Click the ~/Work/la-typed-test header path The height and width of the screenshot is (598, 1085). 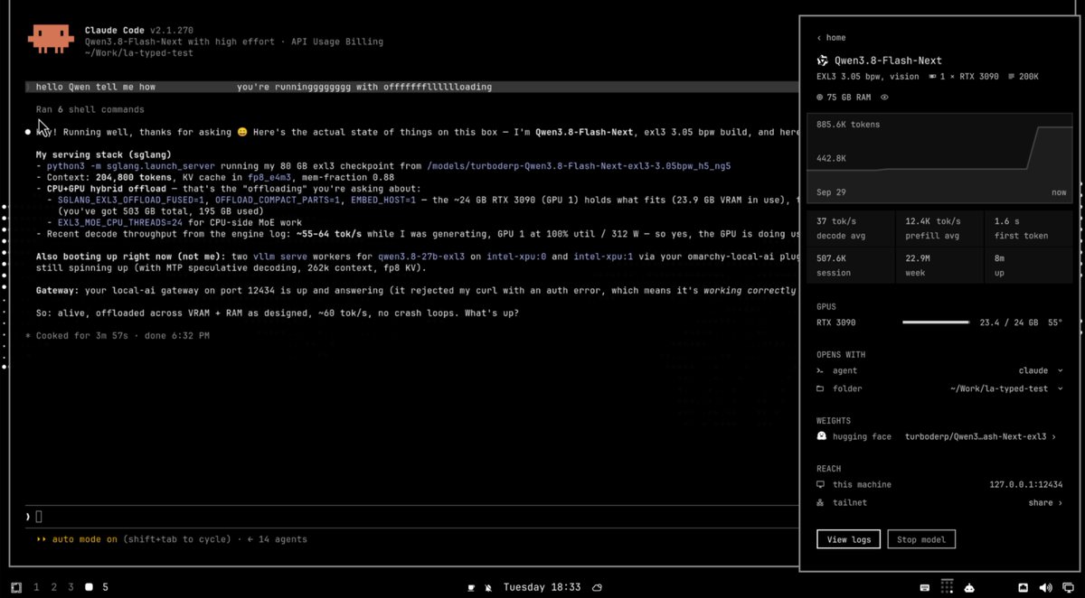pyautogui.click(x=138, y=52)
